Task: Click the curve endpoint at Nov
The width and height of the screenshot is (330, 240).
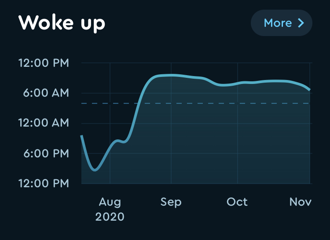Action: point(309,90)
